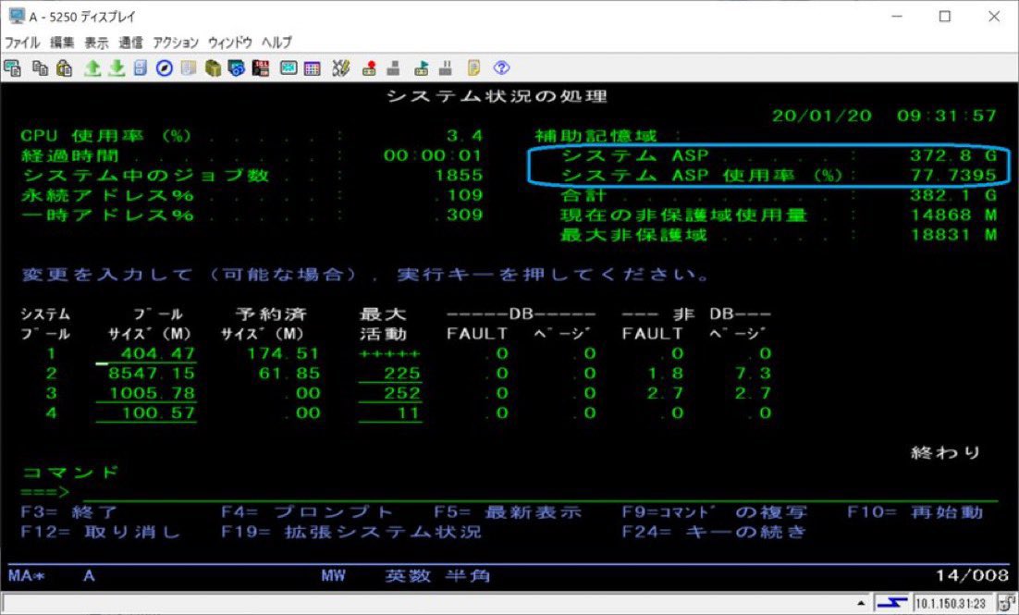Screen dimensions: 1019x615
Task: Click the blue file cabinet toolbar icon
Action: click(141, 68)
